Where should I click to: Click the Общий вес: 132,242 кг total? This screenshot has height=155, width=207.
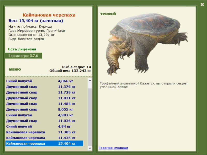pos(70,71)
